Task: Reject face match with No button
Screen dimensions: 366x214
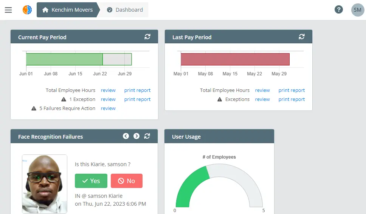Action: (x=127, y=181)
